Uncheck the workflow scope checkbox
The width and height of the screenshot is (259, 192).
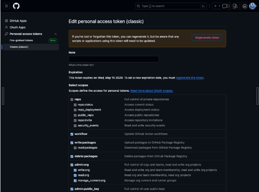[x=72, y=134]
